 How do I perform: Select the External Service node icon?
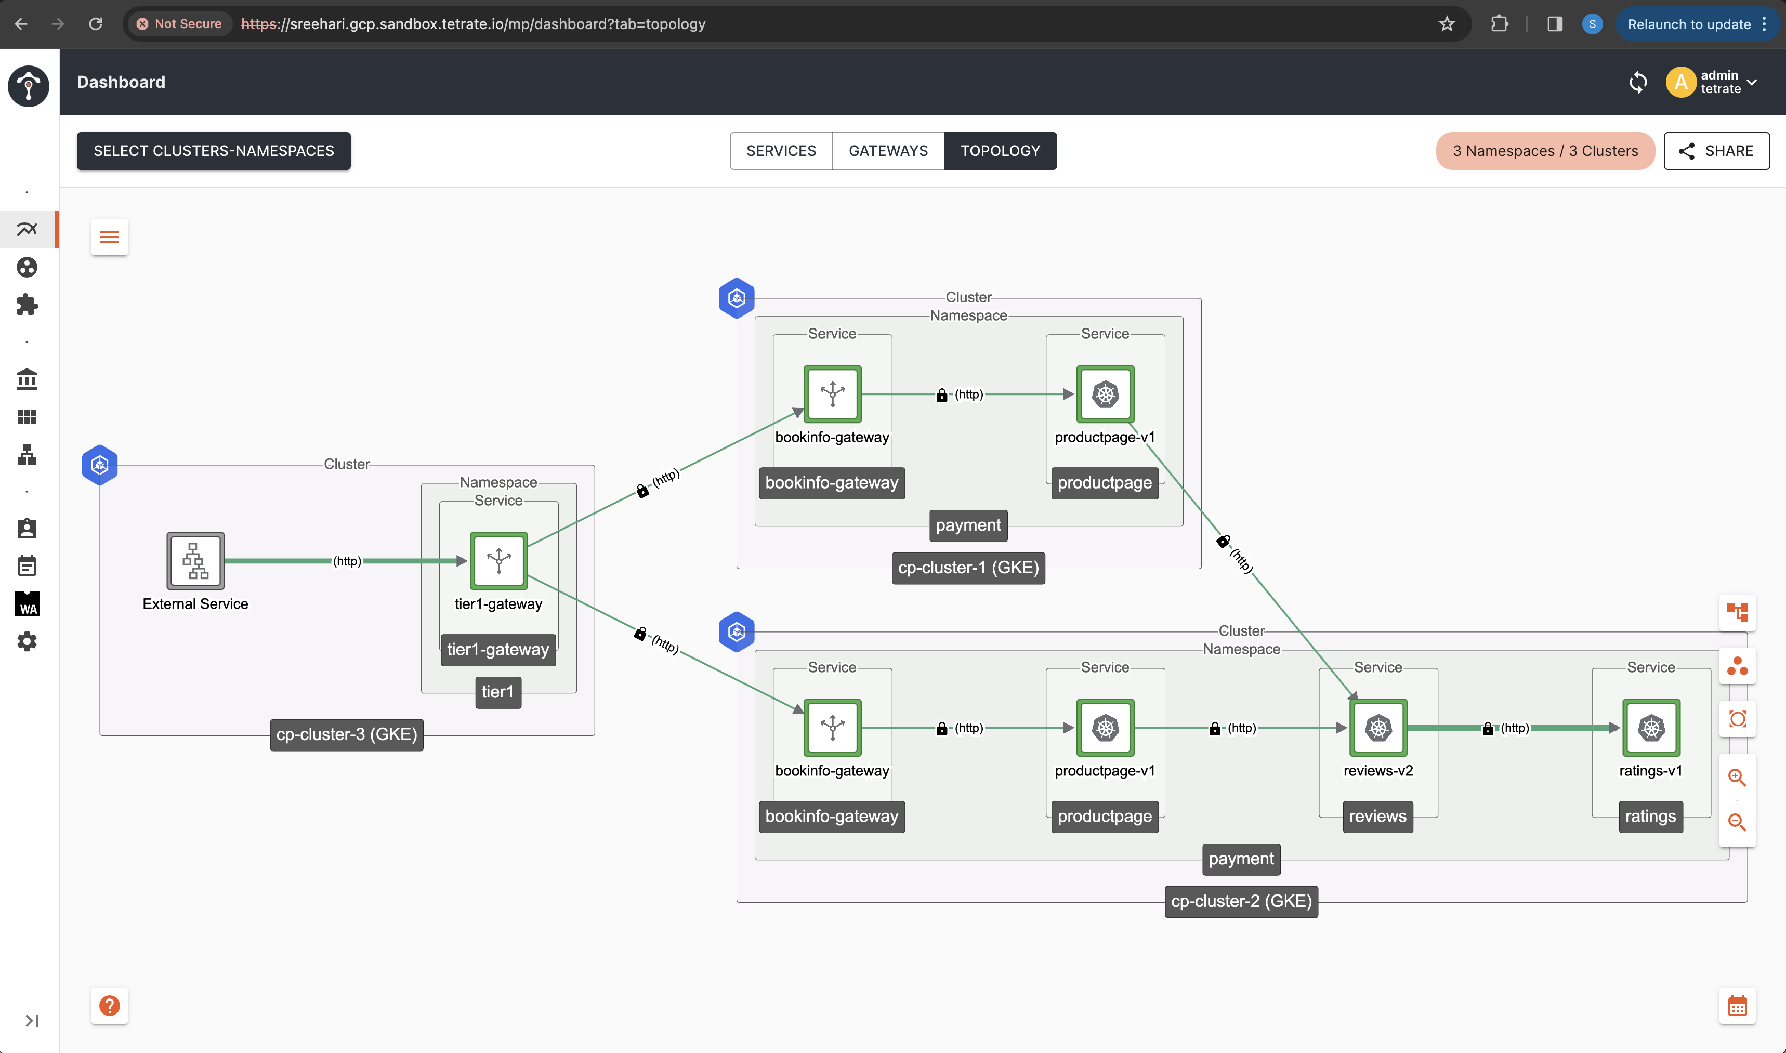195,561
